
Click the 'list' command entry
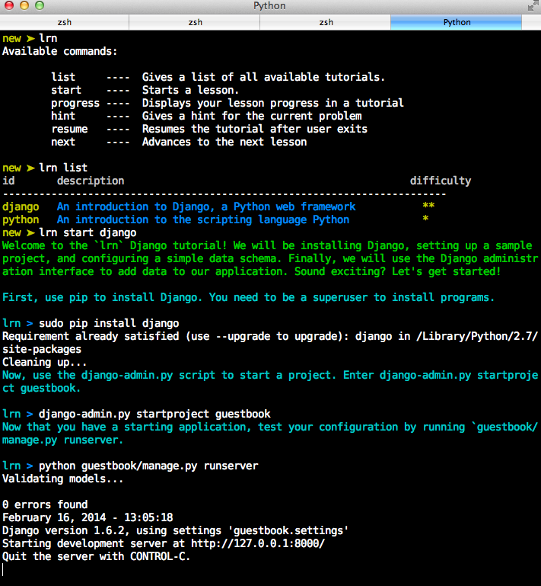pyautogui.click(x=63, y=77)
